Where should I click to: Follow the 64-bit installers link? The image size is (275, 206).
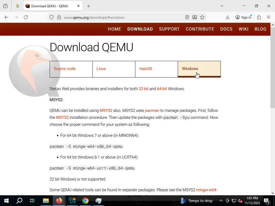tap(162, 89)
